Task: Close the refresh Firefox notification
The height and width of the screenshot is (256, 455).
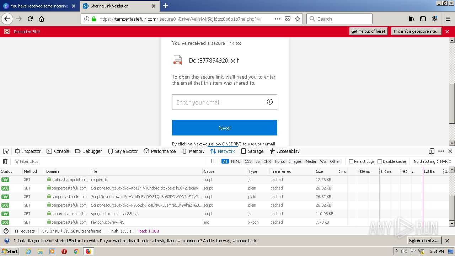Action: point(447,241)
